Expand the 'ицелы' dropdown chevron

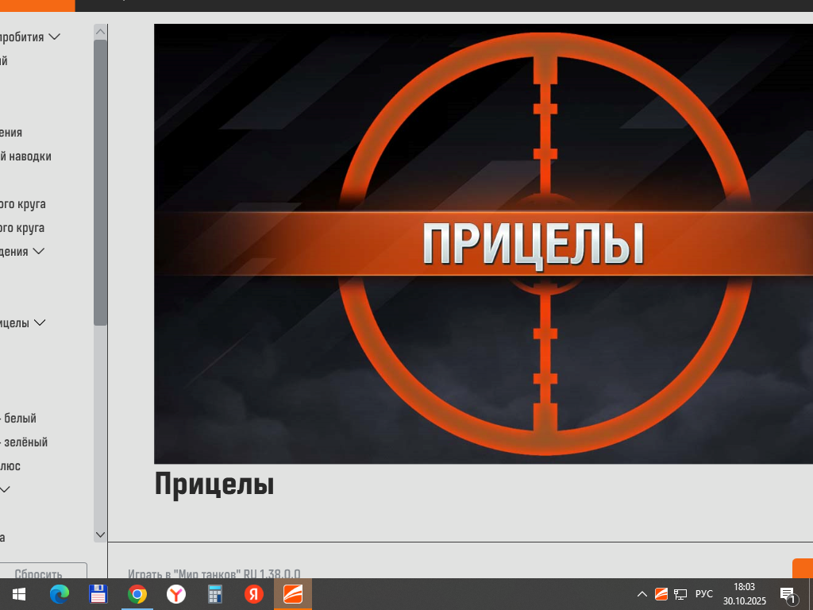[40, 322]
